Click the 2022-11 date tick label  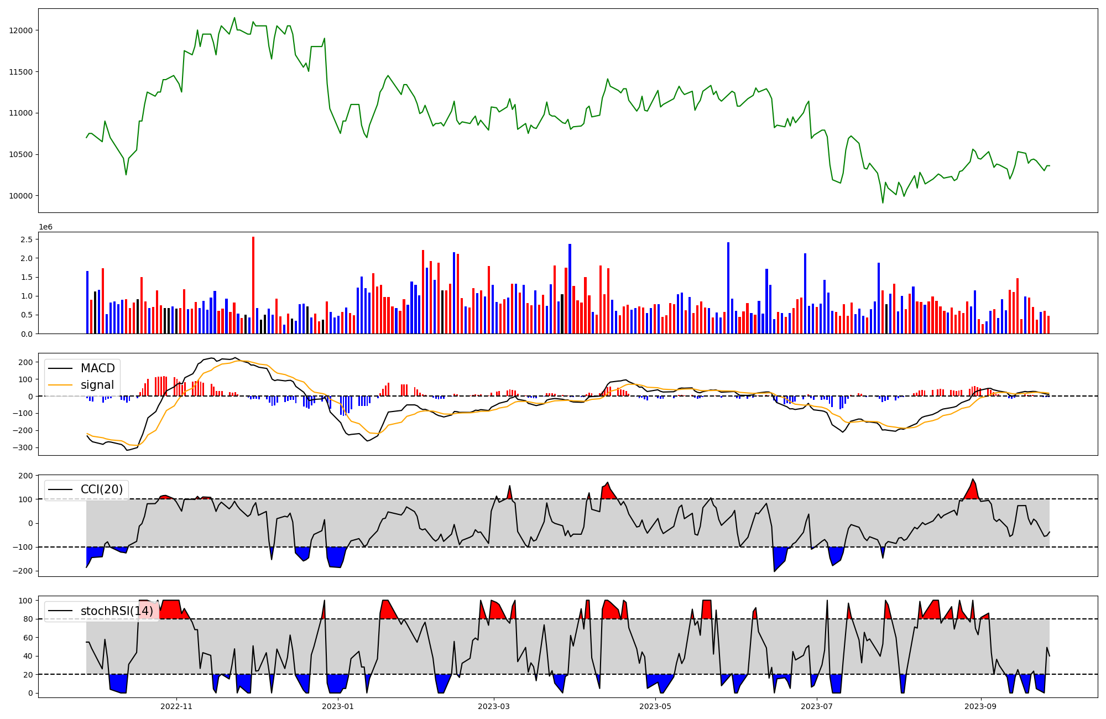[176, 706]
